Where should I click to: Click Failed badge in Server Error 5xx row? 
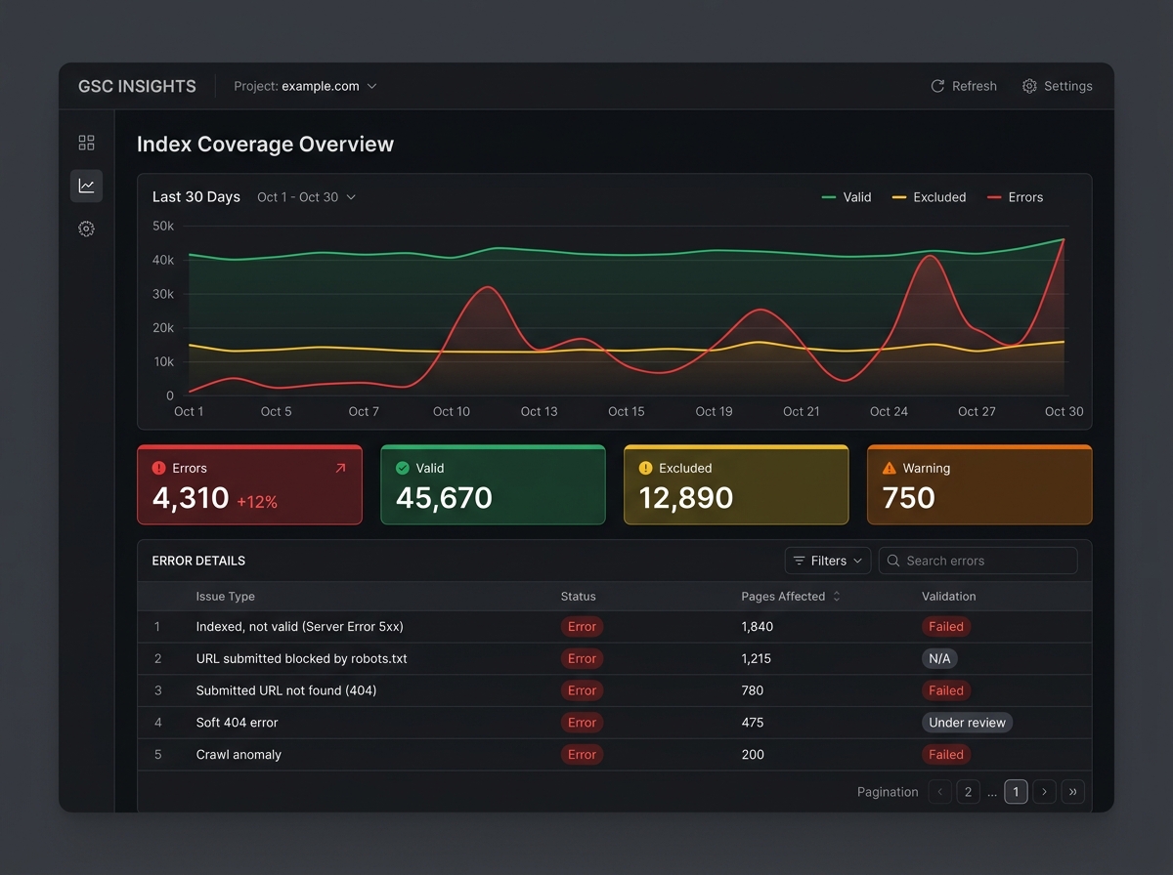(x=946, y=627)
